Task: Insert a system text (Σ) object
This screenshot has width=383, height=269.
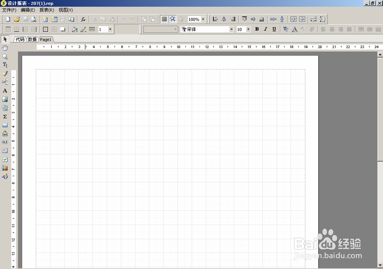Action: coord(5,117)
